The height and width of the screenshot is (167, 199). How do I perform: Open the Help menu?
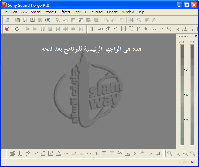pos(141,12)
